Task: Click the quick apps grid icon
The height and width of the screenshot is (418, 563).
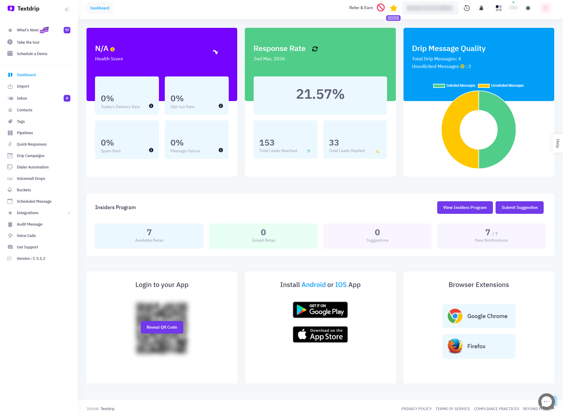Action: 498,8
